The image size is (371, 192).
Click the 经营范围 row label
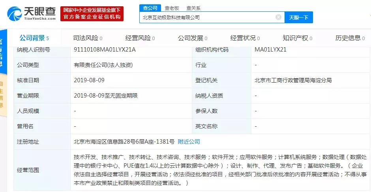(x=28, y=170)
